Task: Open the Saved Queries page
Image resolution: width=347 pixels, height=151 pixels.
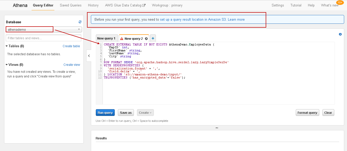Action: pyautogui.click(x=70, y=5)
